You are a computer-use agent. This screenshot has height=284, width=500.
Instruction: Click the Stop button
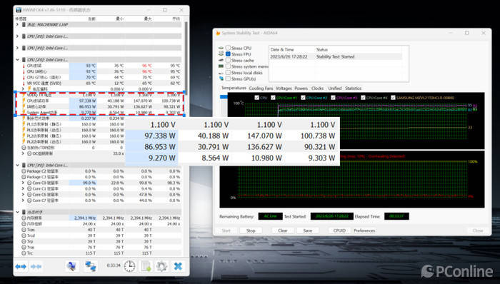(x=251, y=230)
